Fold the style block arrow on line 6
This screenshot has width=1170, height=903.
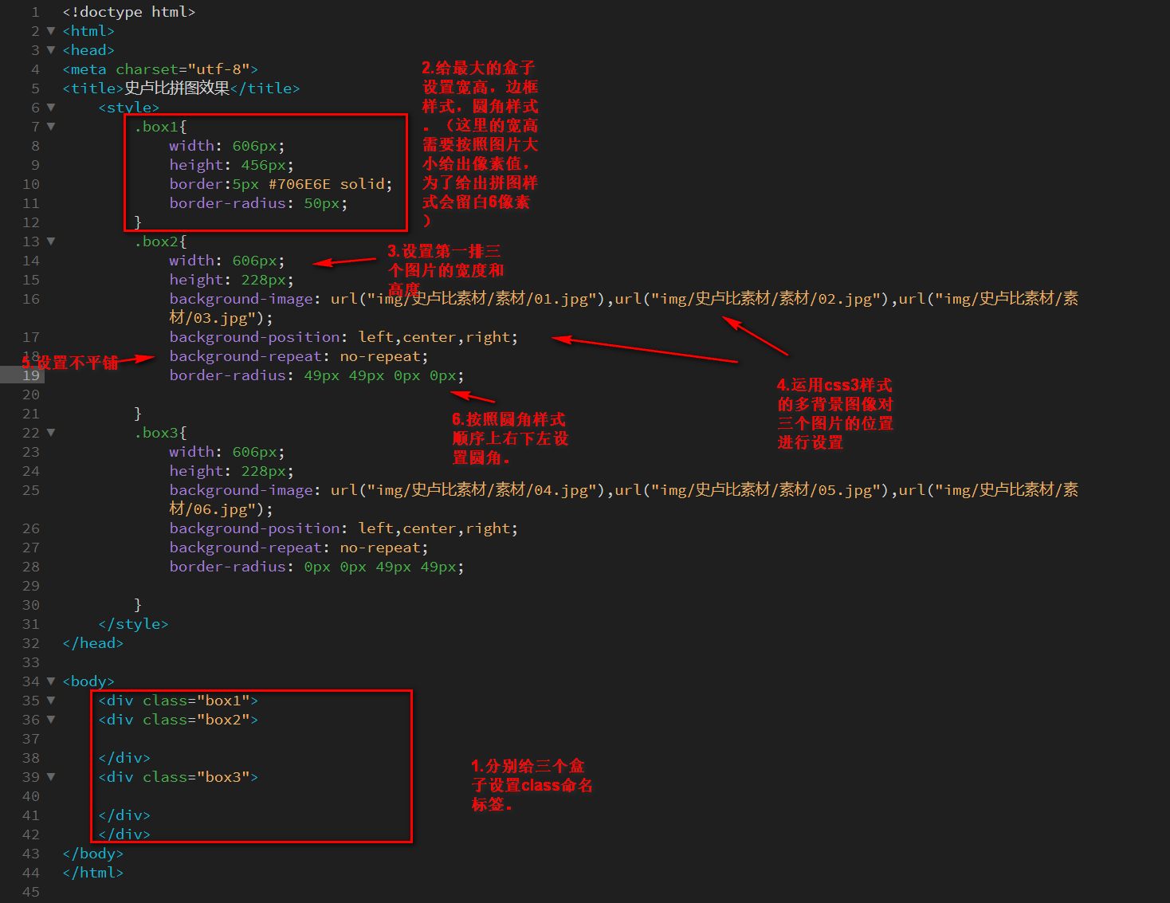click(x=51, y=108)
